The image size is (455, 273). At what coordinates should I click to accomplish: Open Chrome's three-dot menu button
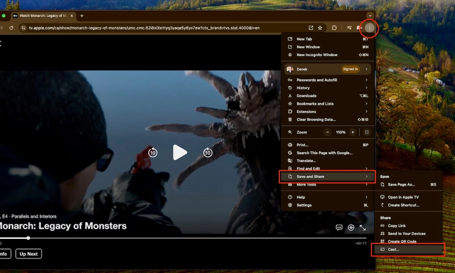370,28
